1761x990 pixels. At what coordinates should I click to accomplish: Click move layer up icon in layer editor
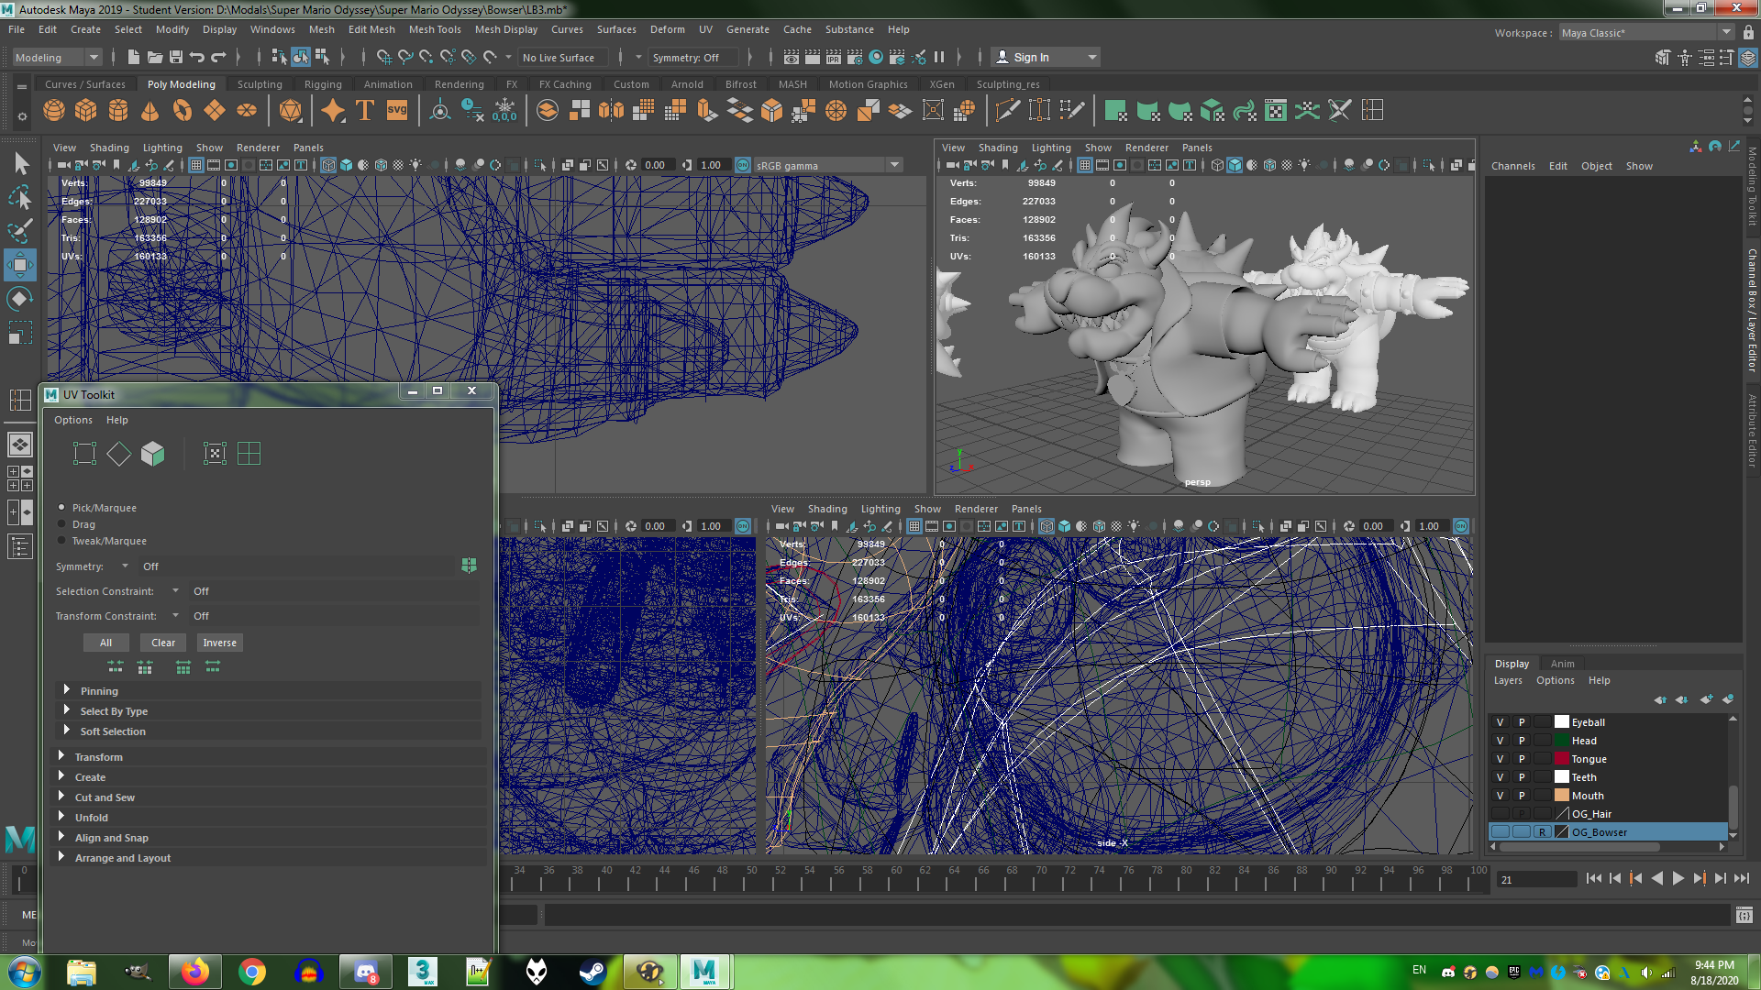tap(1660, 699)
